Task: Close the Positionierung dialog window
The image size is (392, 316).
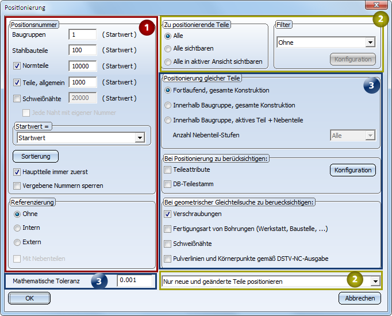Action: [x=376, y=5]
